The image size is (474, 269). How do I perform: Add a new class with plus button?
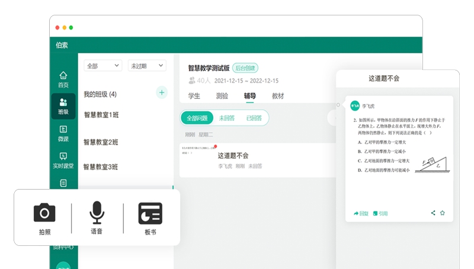(161, 92)
